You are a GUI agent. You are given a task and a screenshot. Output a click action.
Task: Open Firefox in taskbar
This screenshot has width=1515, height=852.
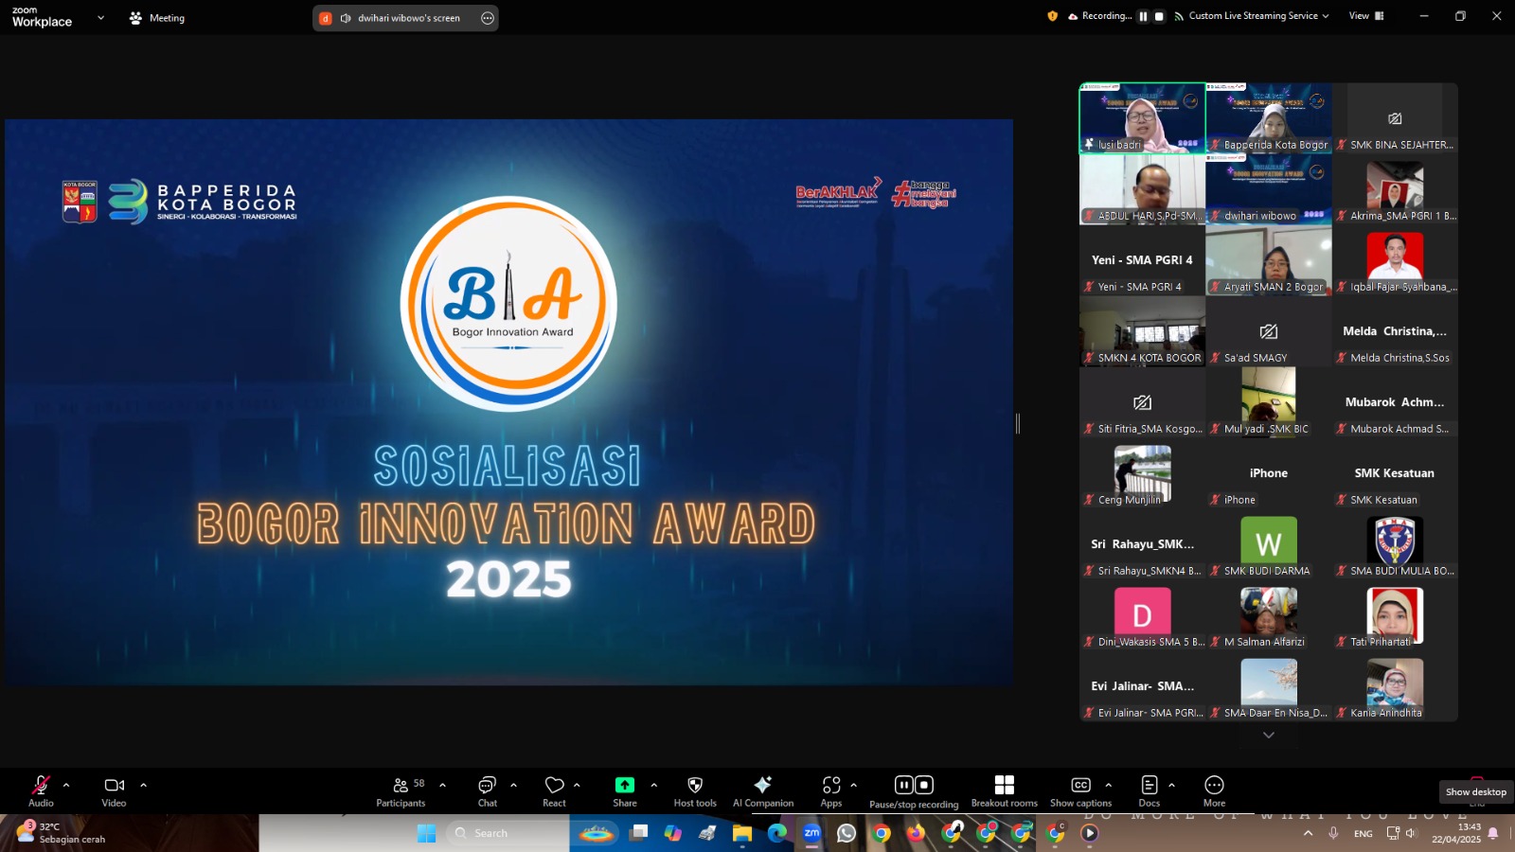tap(916, 833)
